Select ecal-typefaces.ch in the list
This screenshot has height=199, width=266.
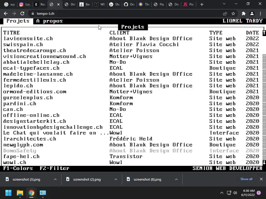131,68
